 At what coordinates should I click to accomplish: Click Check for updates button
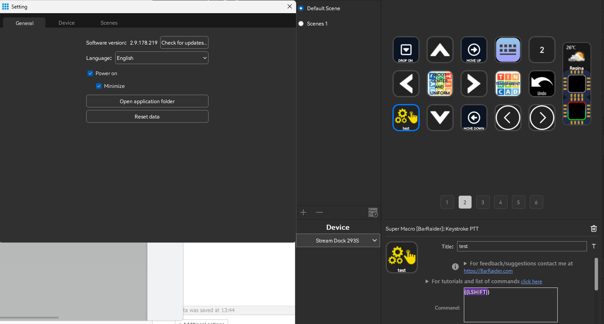(184, 42)
